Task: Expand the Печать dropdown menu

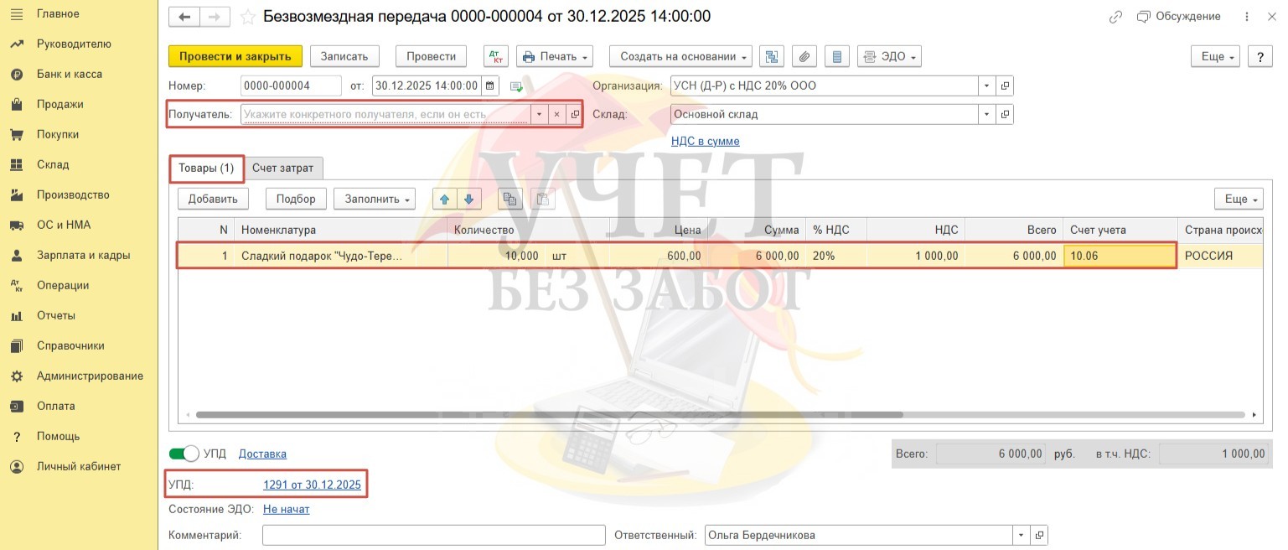Action: [x=555, y=56]
